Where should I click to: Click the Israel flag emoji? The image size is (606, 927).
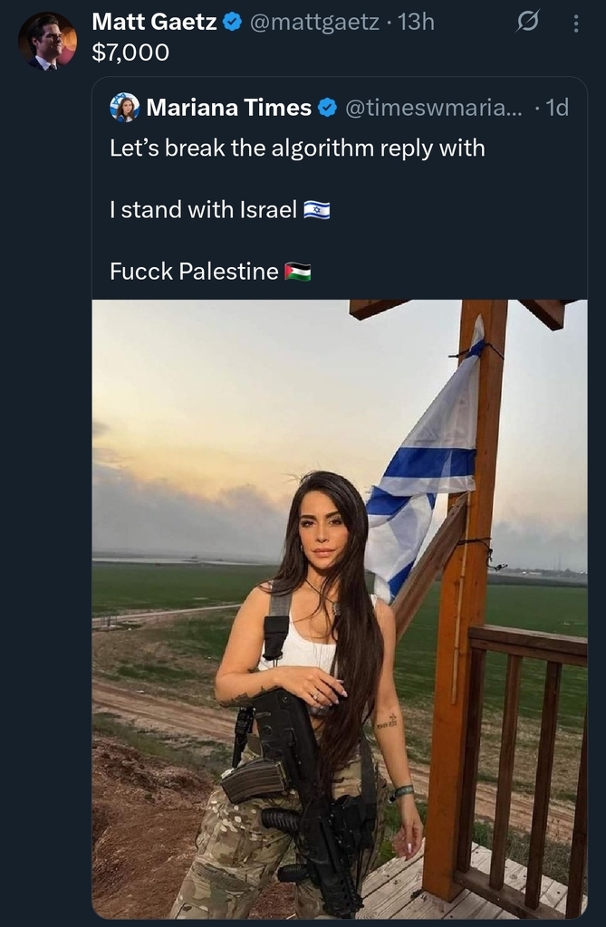tap(316, 211)
